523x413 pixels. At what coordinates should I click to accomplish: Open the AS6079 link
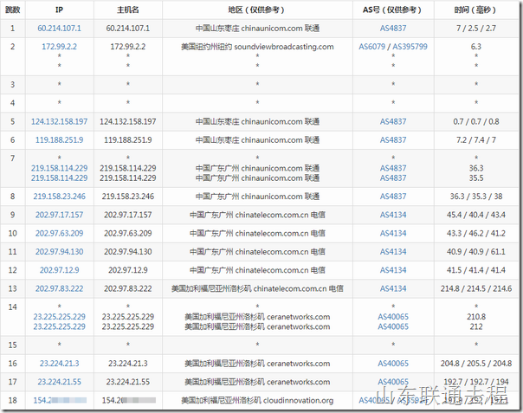pos(371,47)
